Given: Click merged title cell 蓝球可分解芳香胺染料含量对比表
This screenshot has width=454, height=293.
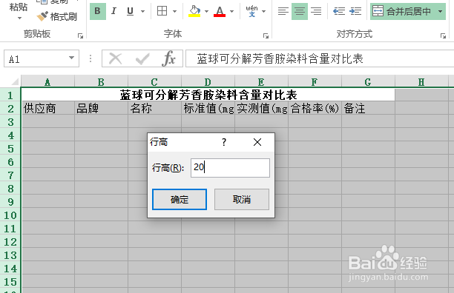Looking at the screenshot, I should tap(208, 95).
